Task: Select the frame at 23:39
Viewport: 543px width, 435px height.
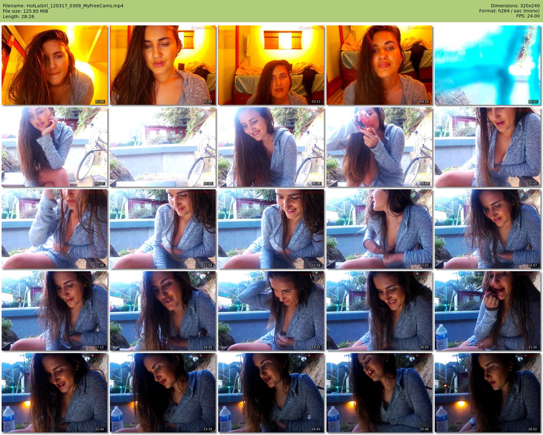Action: click(x=163, y=393)
